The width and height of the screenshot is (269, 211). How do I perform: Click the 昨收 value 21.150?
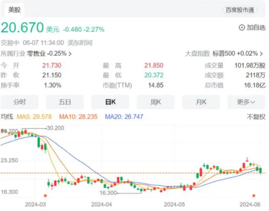52,75
